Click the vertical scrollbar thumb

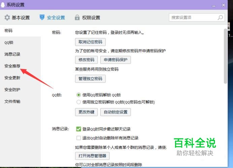coord(225,56)
